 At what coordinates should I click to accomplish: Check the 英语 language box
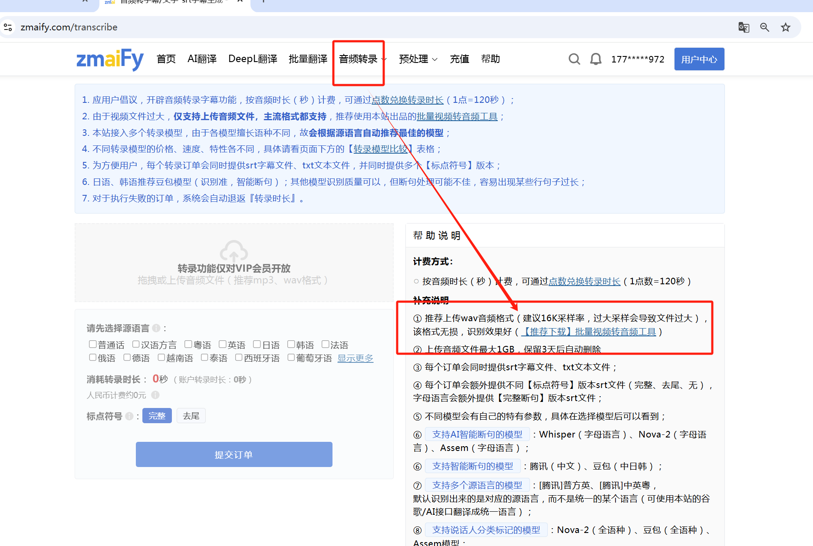click(x=222, y=344)
